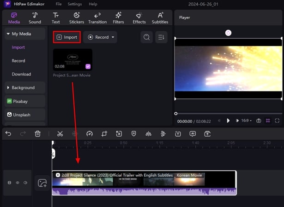Toggle the checkmark on media thumbnail
284x207 pixels.
click(x=88, y=66)
